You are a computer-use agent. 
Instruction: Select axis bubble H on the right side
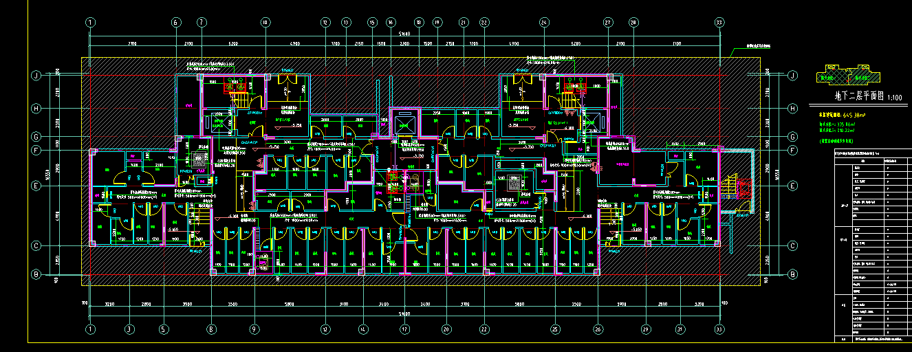(792, 109)
